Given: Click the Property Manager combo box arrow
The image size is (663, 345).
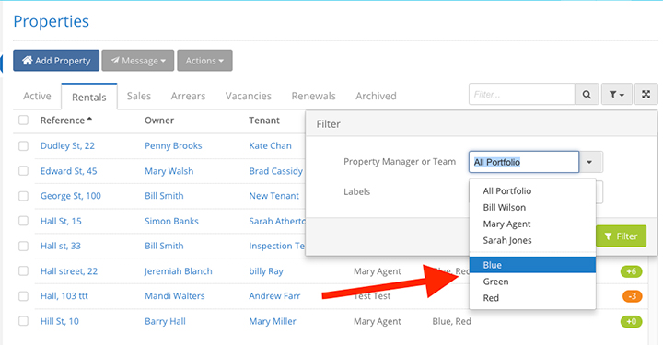Looking at the screenshot, I should tap(590, 162).
